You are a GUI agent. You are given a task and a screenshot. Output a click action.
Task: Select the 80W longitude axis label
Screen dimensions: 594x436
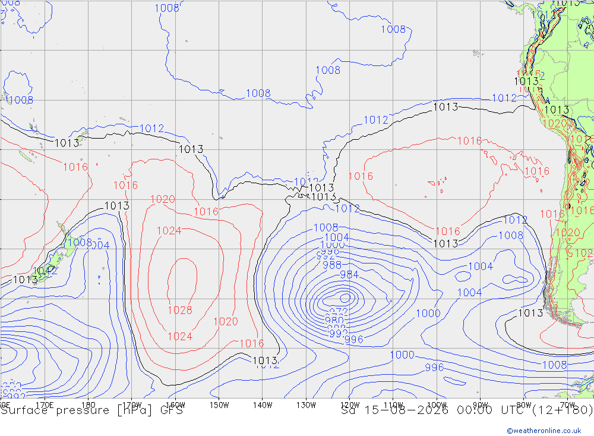(x=524, y=405)
